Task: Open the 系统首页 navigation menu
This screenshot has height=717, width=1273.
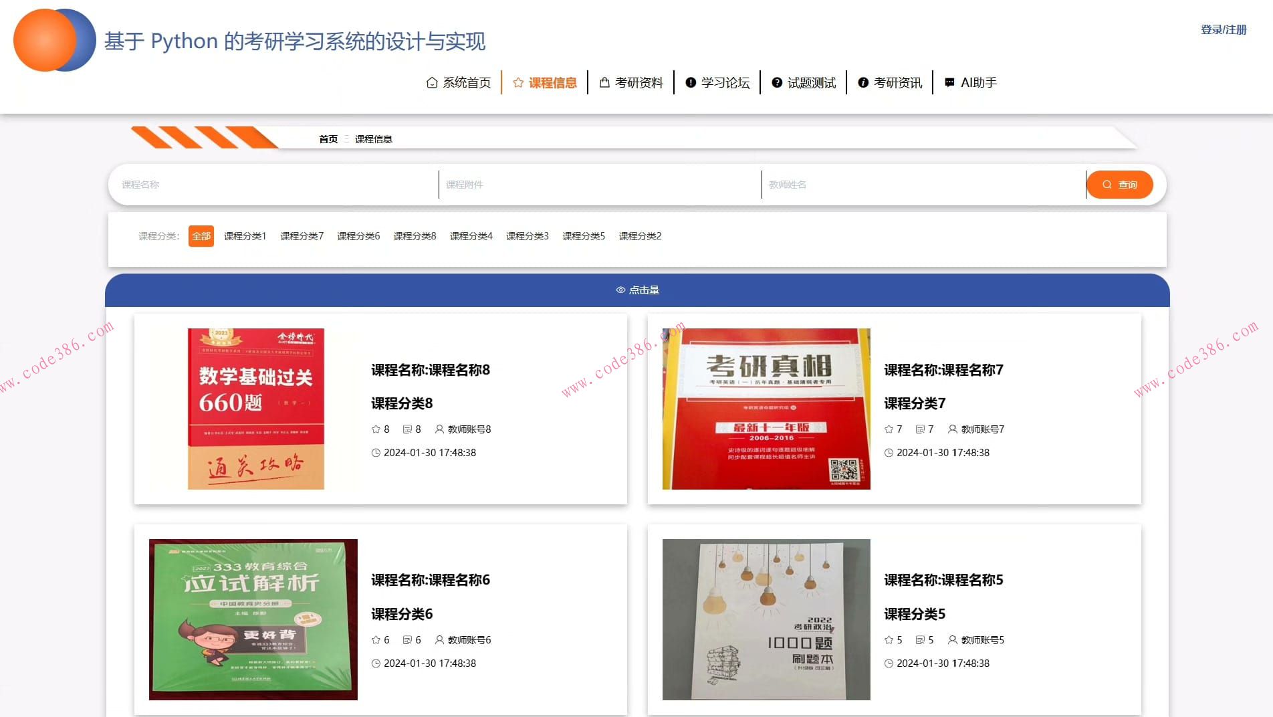Action: (x=466, y=82)
